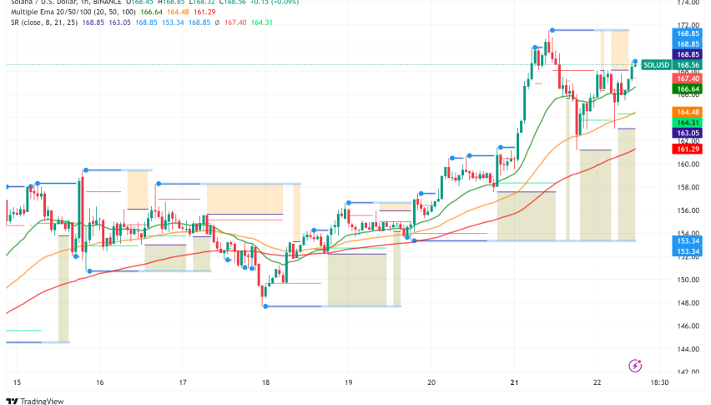Click the green 166.64 EMA label on price axis

pyautogui.click(x=688, y=89)
